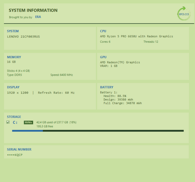Click the BATTERY section heading
Viewport: 195px width, 182px height.
[x=107, y=87]
